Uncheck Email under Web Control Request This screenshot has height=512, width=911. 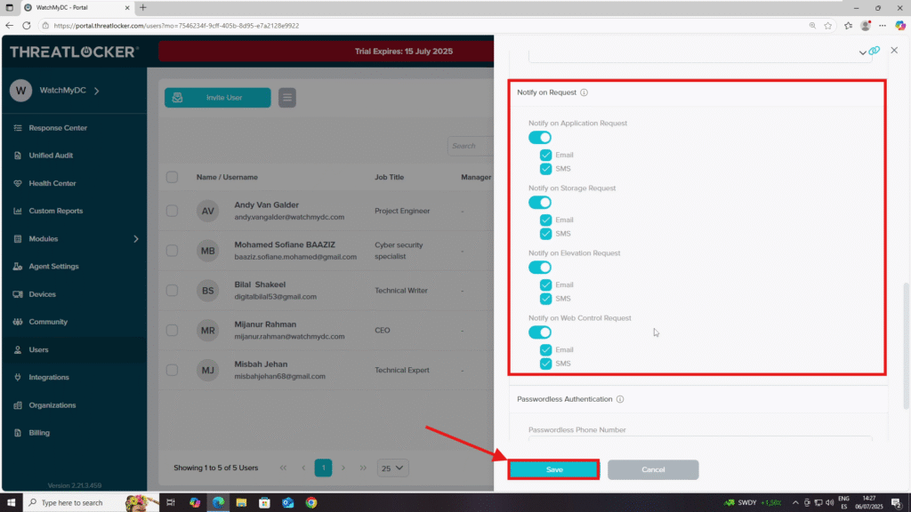click(545, 350)
